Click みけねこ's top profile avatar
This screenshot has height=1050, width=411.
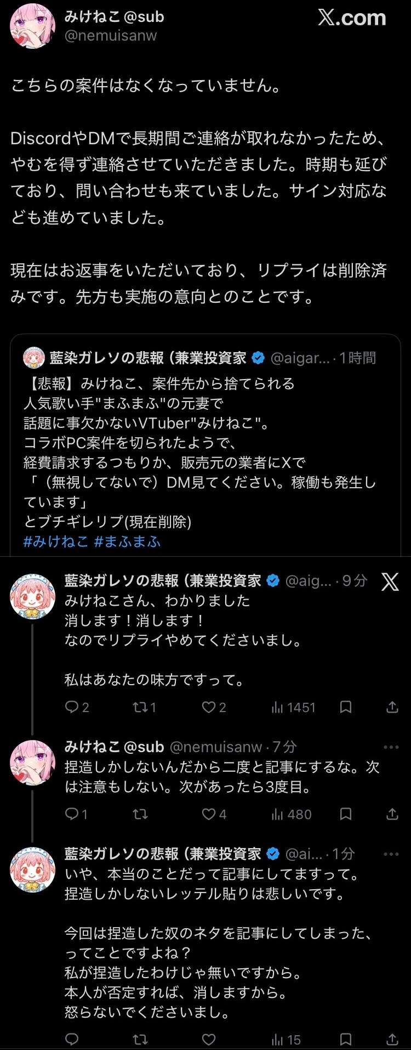32,26
